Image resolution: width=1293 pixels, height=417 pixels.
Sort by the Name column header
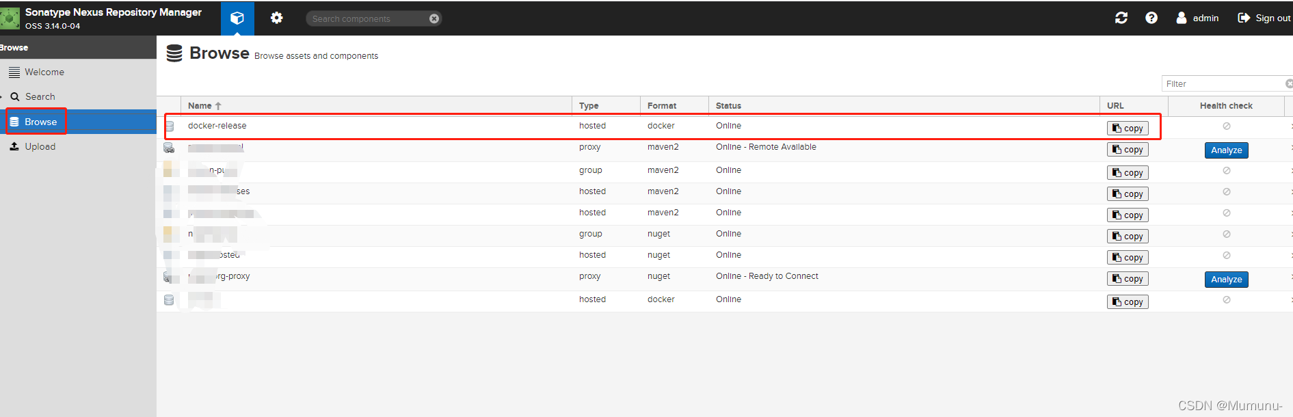point(376,106)
